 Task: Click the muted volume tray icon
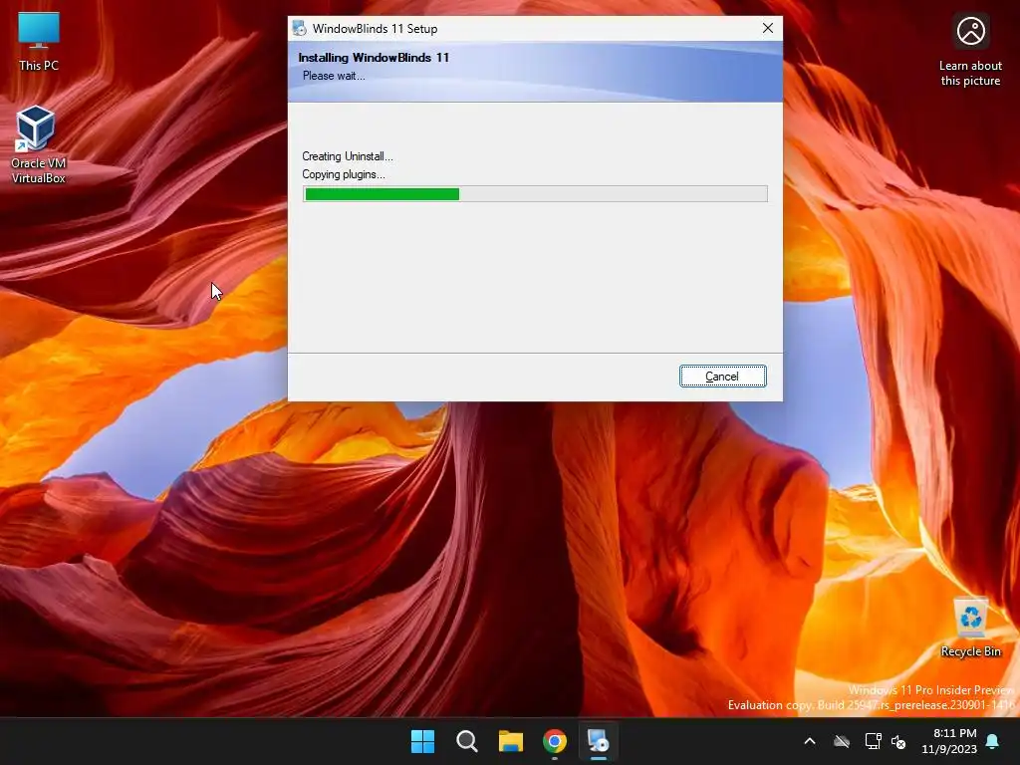[899, 741]
